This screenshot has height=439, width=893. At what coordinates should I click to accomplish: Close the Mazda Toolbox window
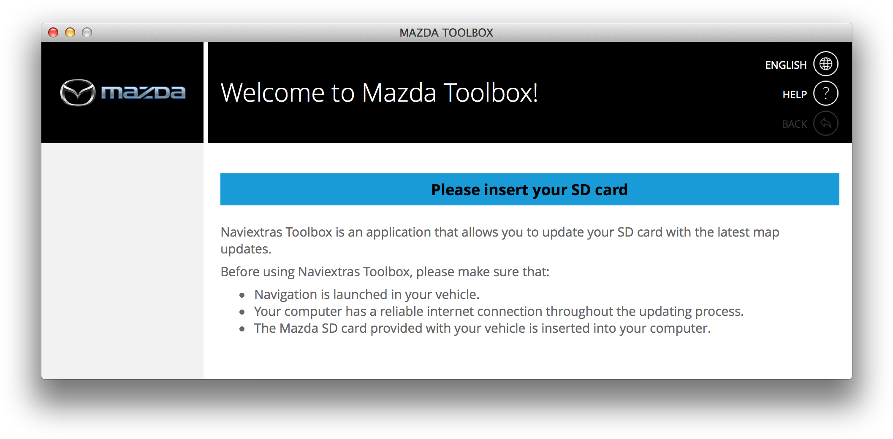(53, 32)
